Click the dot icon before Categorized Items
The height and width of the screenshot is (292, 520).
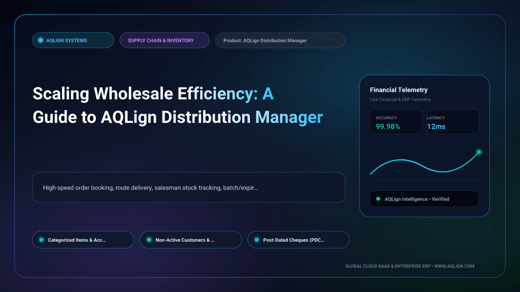(x=41, y=240)
